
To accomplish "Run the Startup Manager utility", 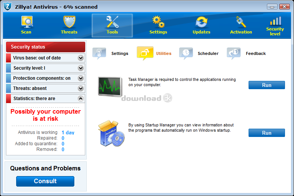I will (267, 133).
